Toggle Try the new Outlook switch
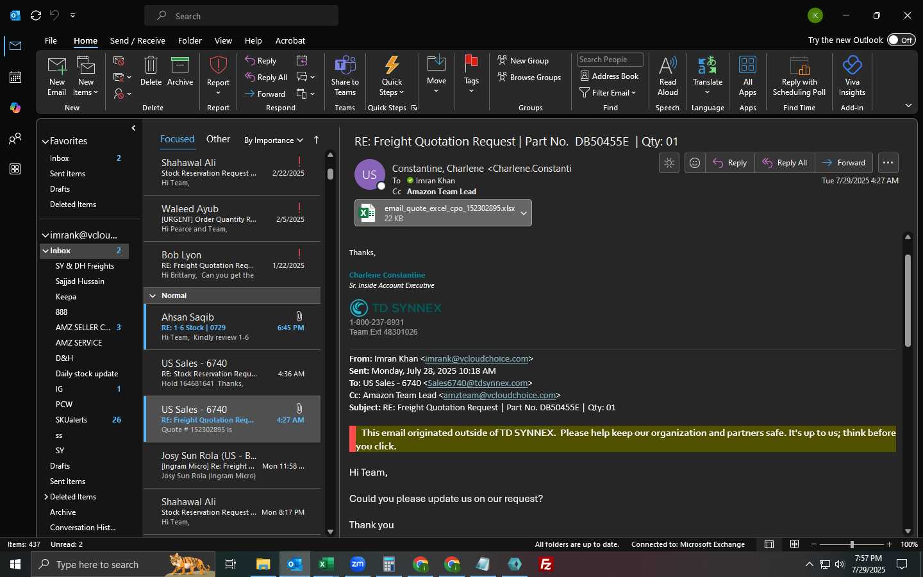 click(x=901, y=40)
